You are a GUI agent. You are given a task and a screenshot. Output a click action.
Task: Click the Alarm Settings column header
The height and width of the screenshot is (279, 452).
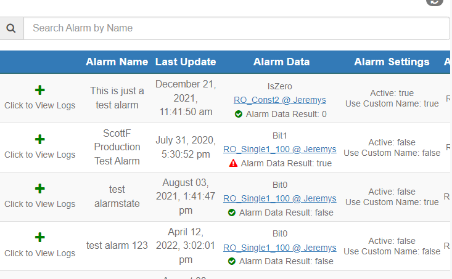pyautogui.click(x=392, y=62)
